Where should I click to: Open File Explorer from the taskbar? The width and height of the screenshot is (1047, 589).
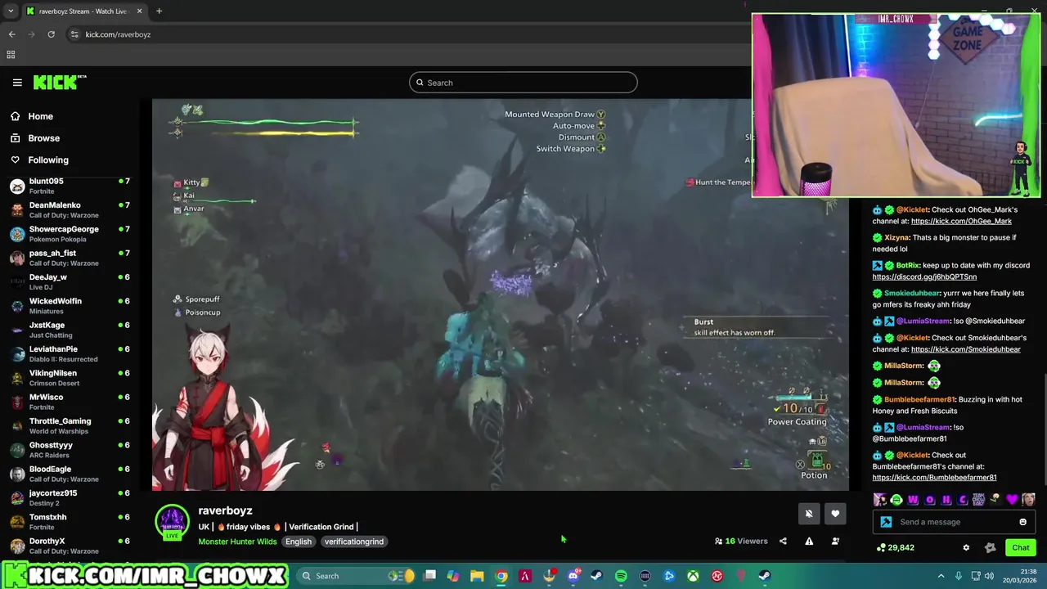tap(477, 576)
